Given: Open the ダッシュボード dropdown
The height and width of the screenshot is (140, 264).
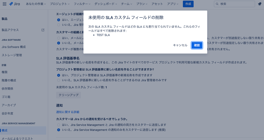Looking at the screenshot, I should pos(105,4).
